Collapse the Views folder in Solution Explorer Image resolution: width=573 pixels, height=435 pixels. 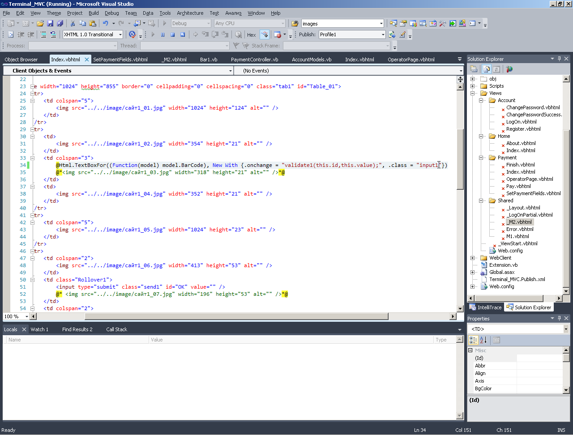473,93
